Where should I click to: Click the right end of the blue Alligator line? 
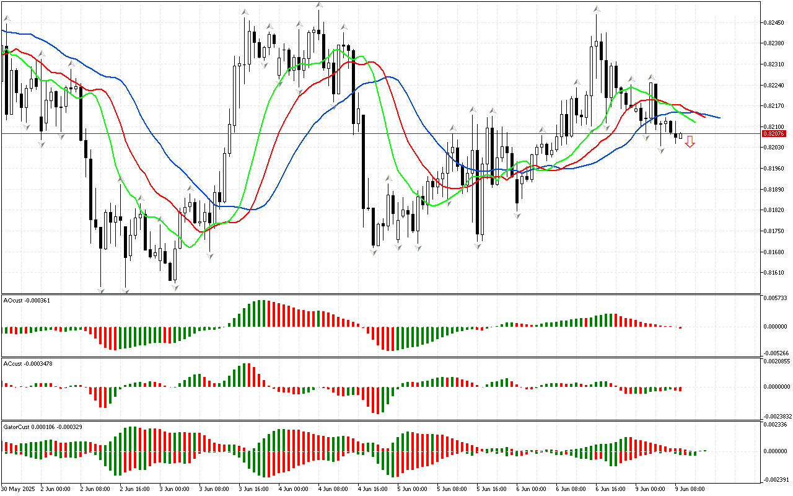point(719,117)
